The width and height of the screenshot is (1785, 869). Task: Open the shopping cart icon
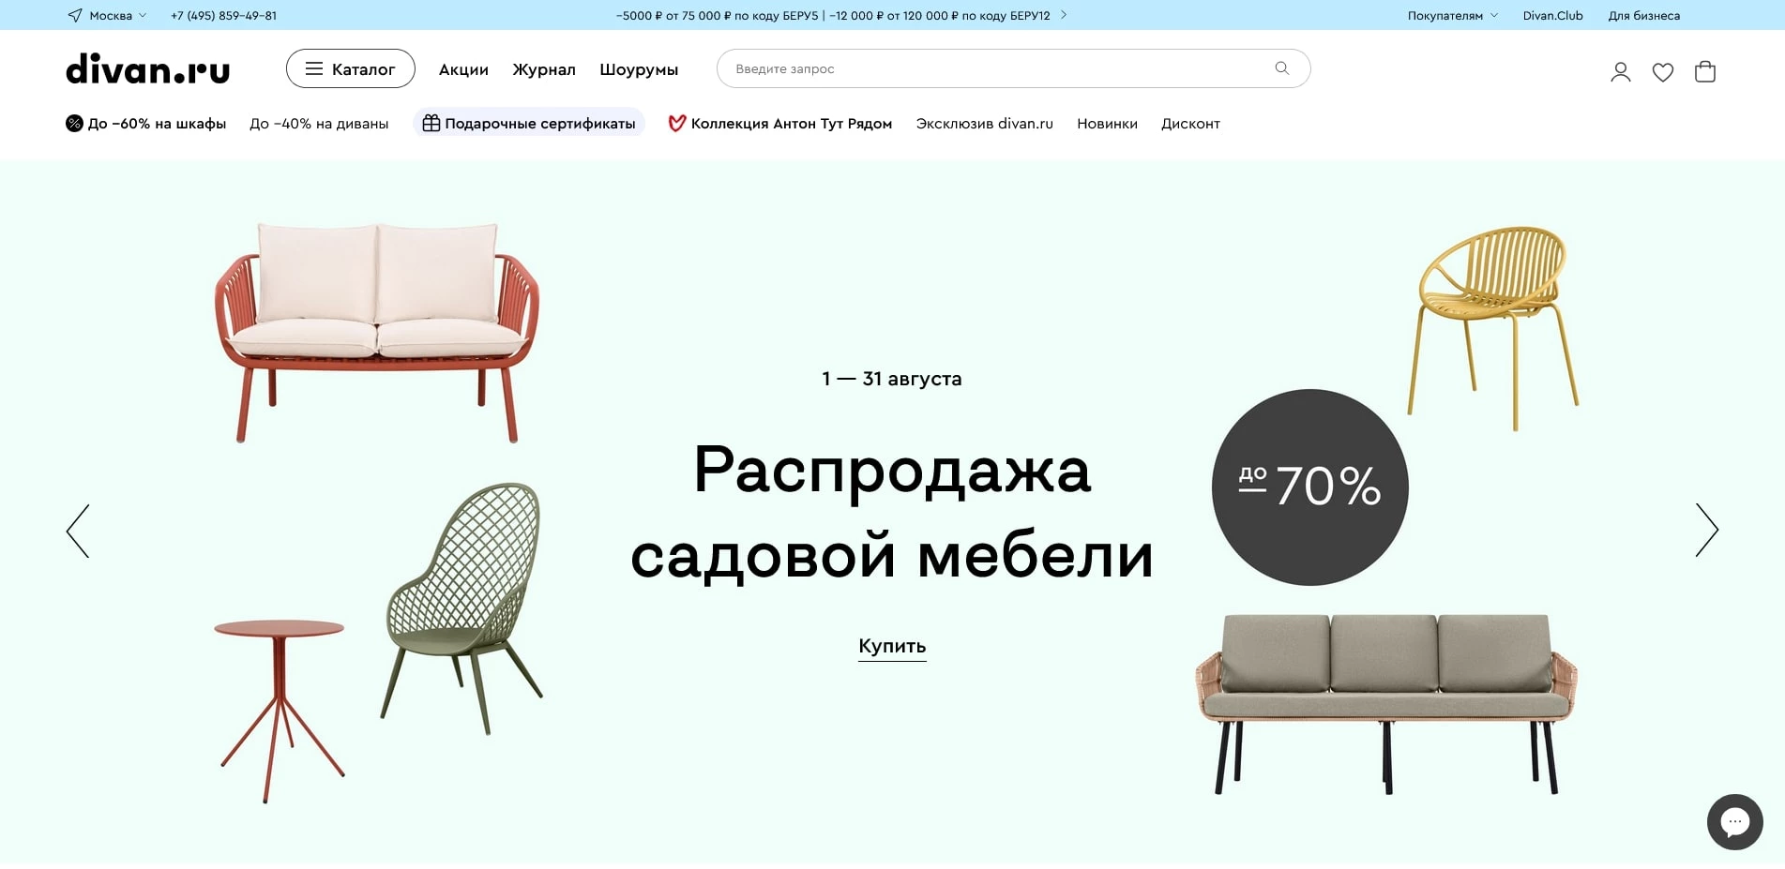[1705, 71]
